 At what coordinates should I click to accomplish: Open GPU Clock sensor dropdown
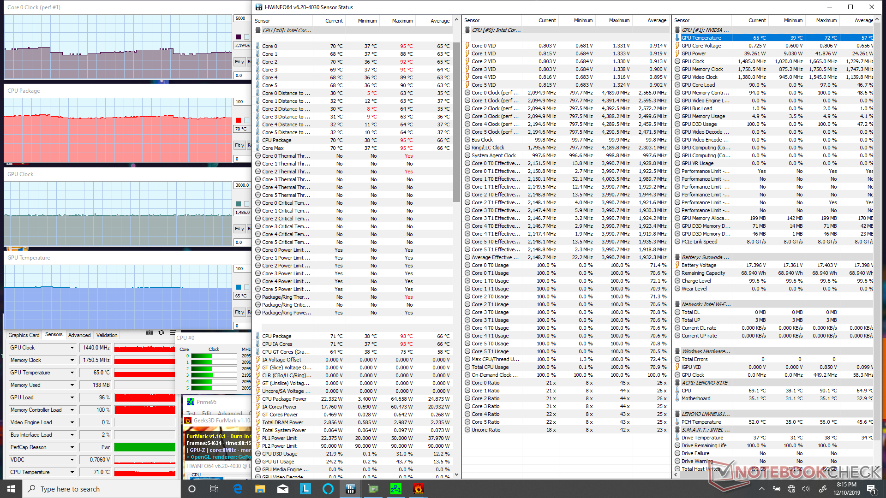click(72, 348)
